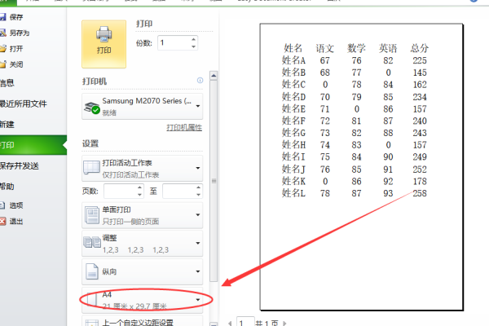The height and width of the screenshot is (326, 489).
Task: Click the 另存为 save-as icon
Action: click(x=2, y=33)
